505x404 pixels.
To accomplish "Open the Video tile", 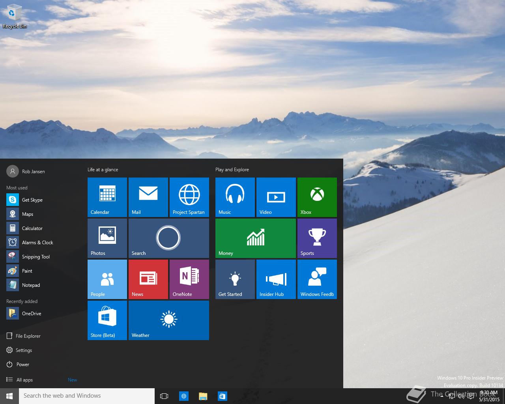I will (276, 197).
